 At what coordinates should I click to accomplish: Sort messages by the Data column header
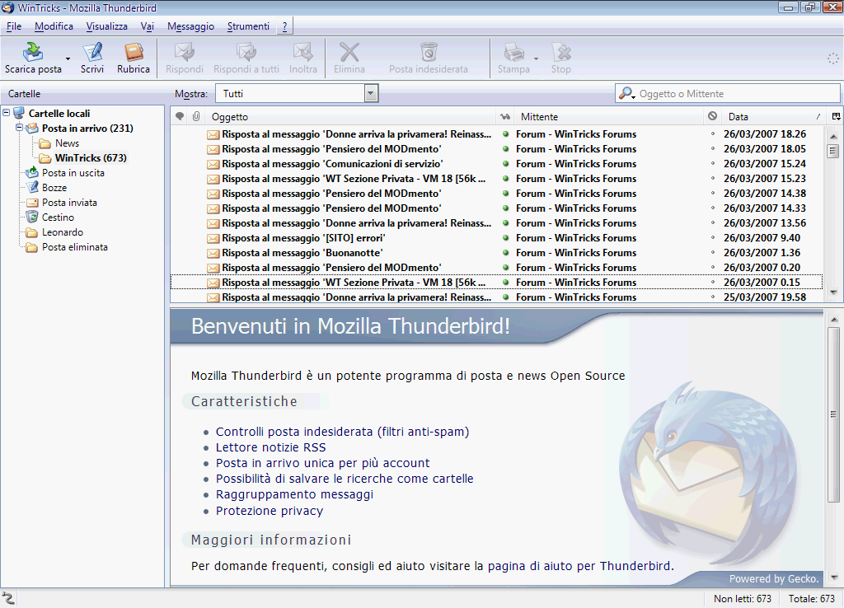774,116
